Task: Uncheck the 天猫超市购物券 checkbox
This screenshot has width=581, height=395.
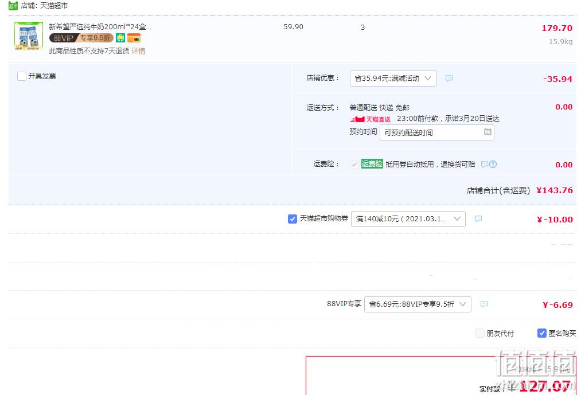Action: click(x=293, y=219)
